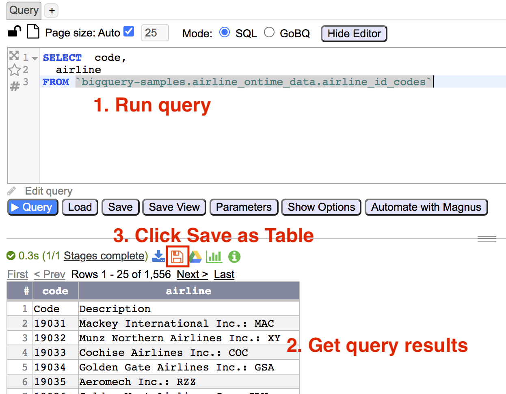
Task: Show query info icon
Action: [234, 257]
